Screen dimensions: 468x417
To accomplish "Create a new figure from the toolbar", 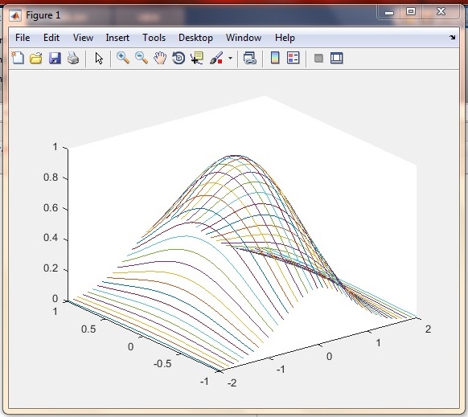I will (18, 58).
